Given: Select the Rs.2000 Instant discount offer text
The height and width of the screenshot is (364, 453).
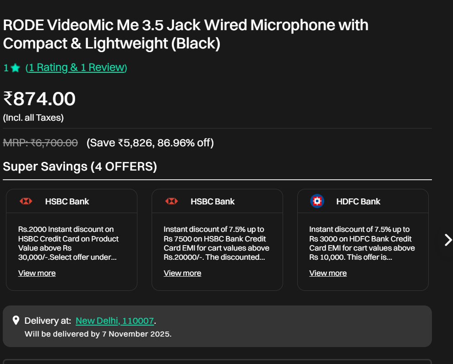Looking at the screenshot, I should pyautogui.click(x=69, y=243).
